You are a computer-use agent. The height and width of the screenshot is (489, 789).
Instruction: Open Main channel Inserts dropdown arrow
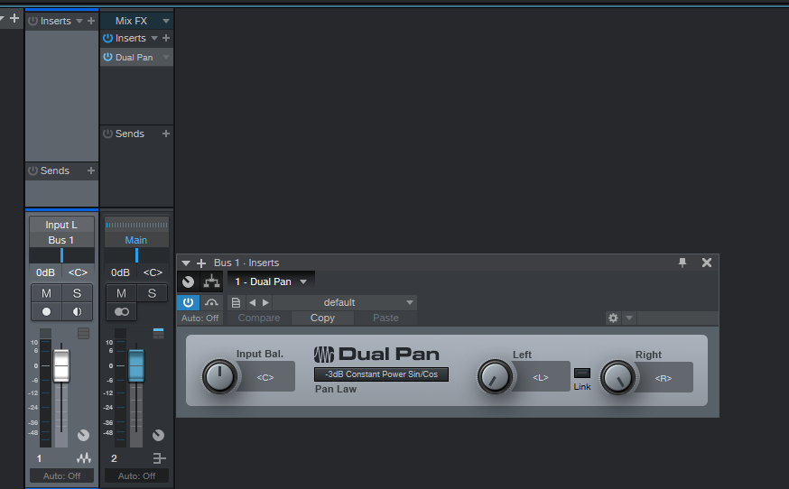[x=154, y=38]
